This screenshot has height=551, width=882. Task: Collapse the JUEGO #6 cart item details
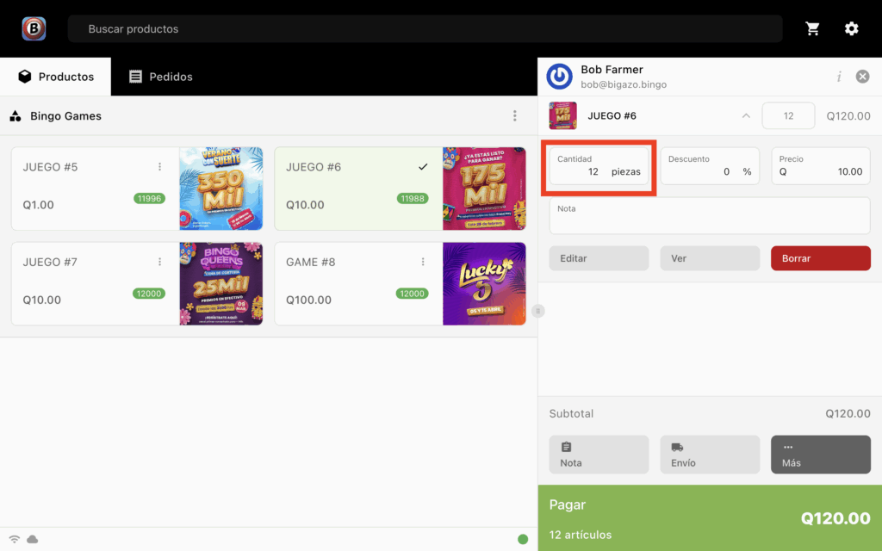point(746,116)
